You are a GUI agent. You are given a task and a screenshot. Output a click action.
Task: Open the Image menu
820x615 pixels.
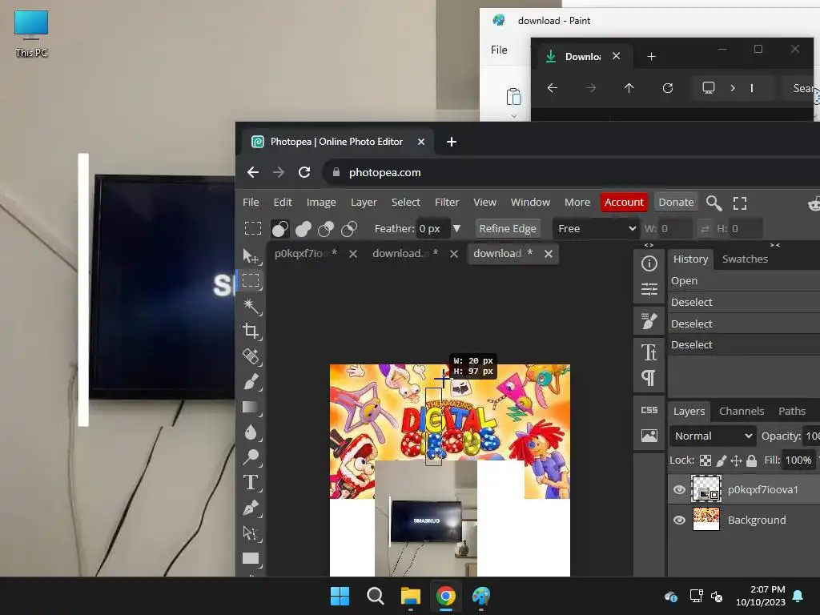click(321, 203)
